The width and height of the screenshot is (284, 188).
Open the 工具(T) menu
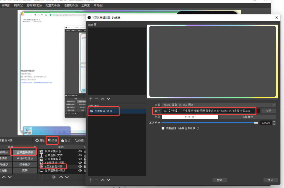point(86,5)
